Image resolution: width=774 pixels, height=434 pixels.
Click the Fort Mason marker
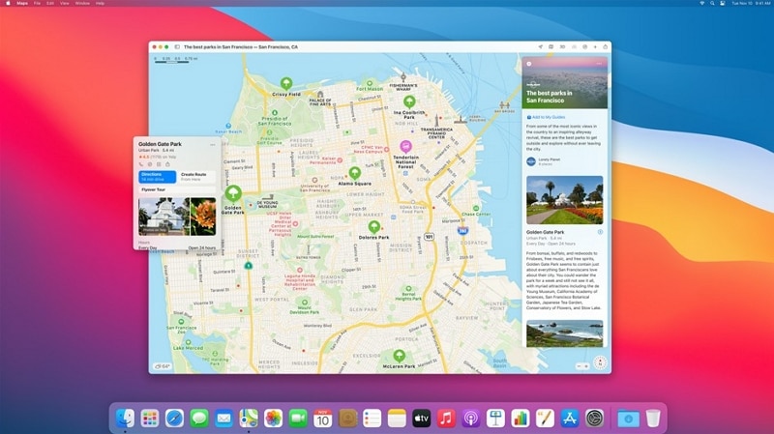pyautogui.click(x=370, y=84)
